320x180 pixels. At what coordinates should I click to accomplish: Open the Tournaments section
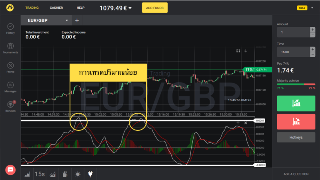pos(10,48)
